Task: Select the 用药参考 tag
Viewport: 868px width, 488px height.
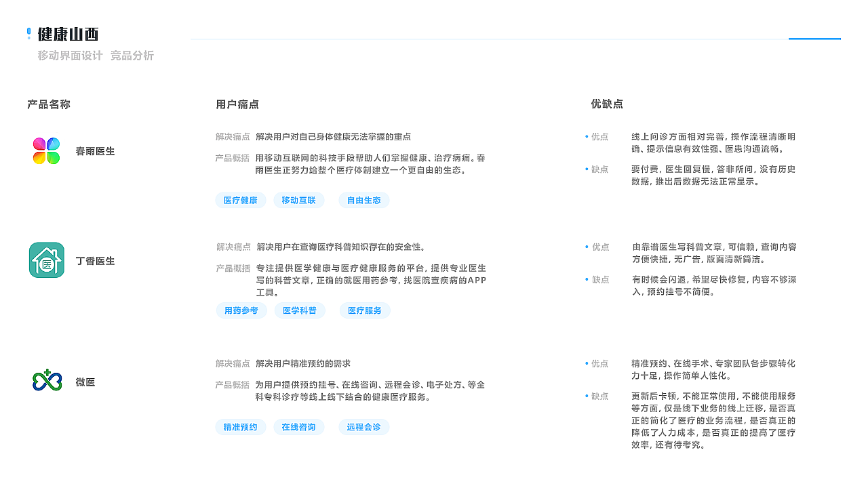Action: (241, 310)
